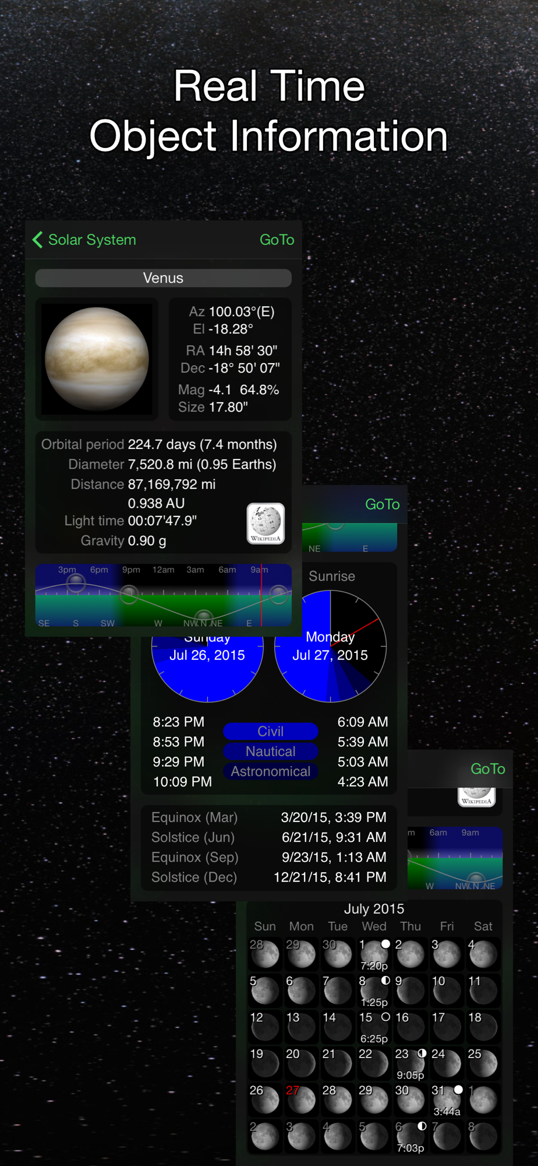Tap GoTo in the moon calendar panel
Viewport: 538px width, 1166px height.
point(487,769)
